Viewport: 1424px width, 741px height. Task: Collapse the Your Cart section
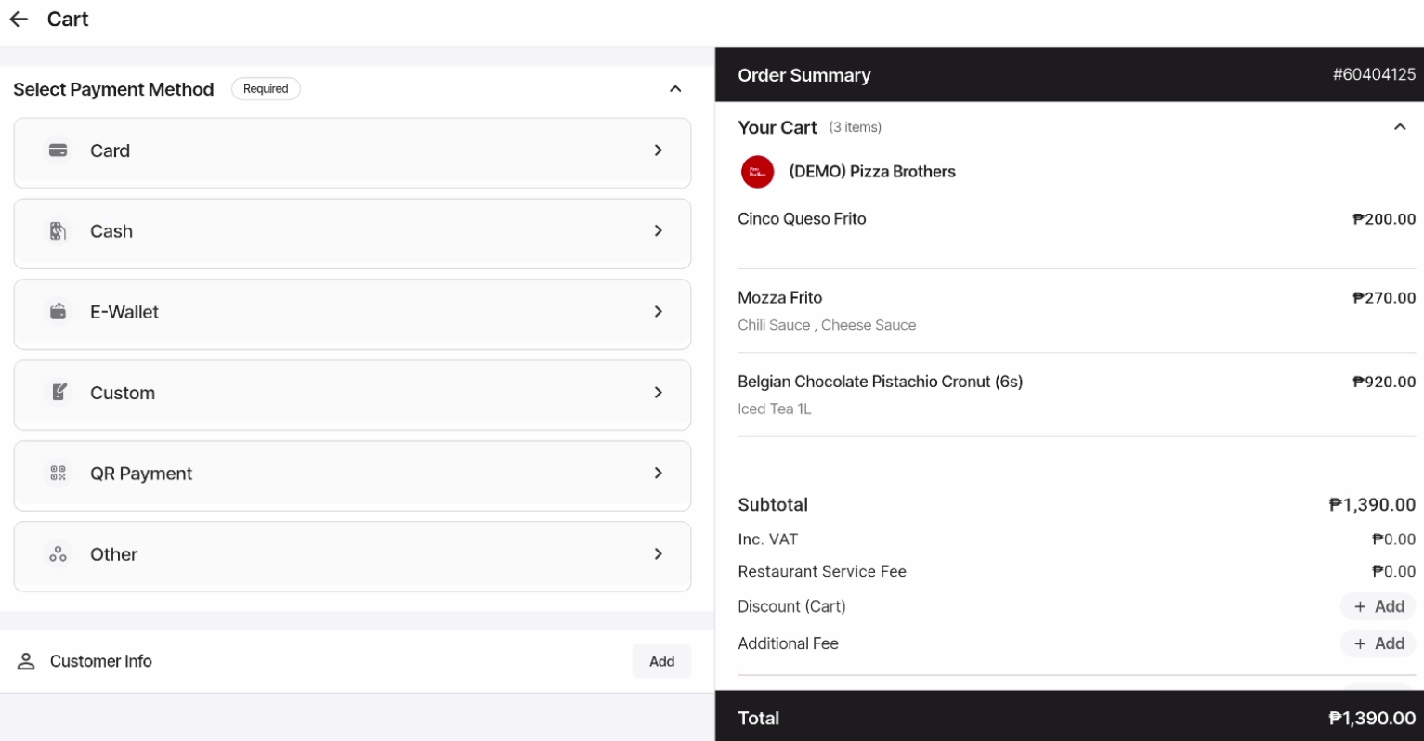(1399, 127)
